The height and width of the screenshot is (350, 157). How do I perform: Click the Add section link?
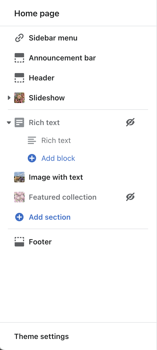50,217
